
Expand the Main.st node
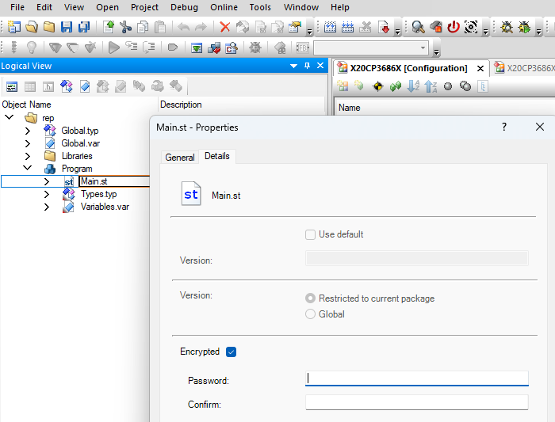click(x=46, y=181)
